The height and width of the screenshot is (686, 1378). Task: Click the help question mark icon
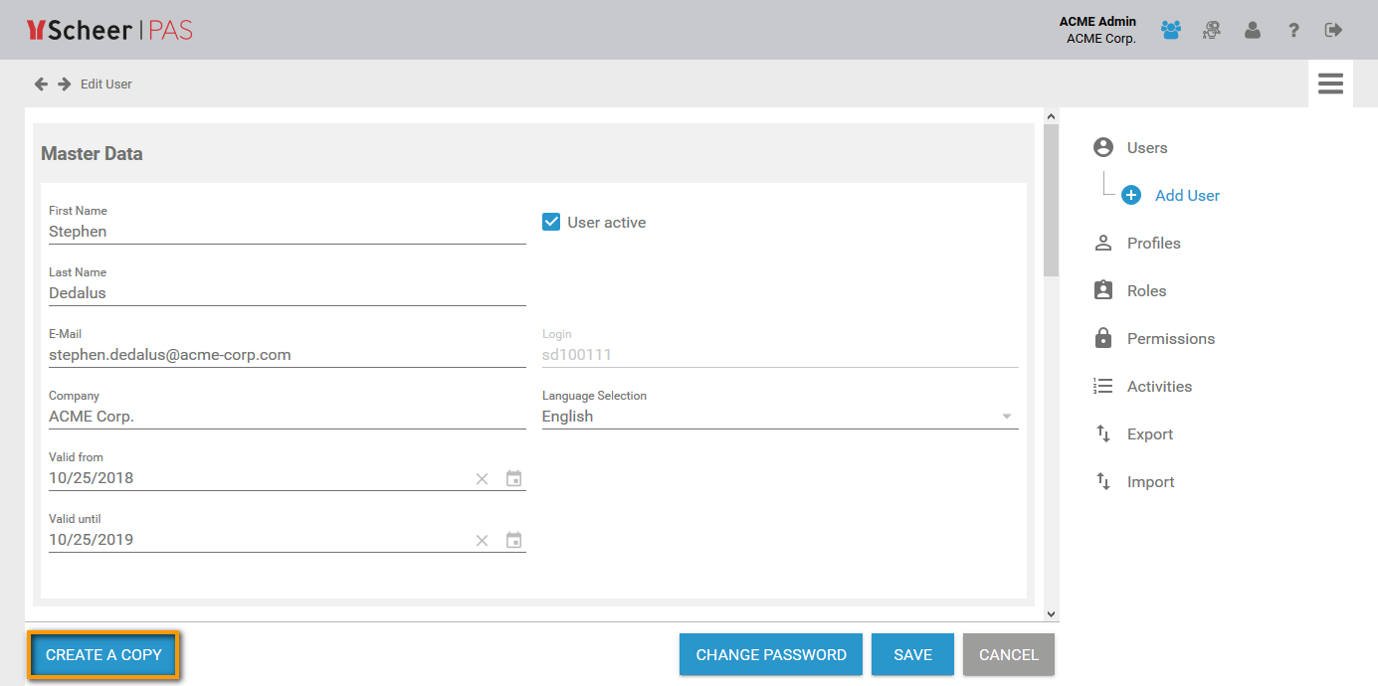click(x=1293, y=31)
